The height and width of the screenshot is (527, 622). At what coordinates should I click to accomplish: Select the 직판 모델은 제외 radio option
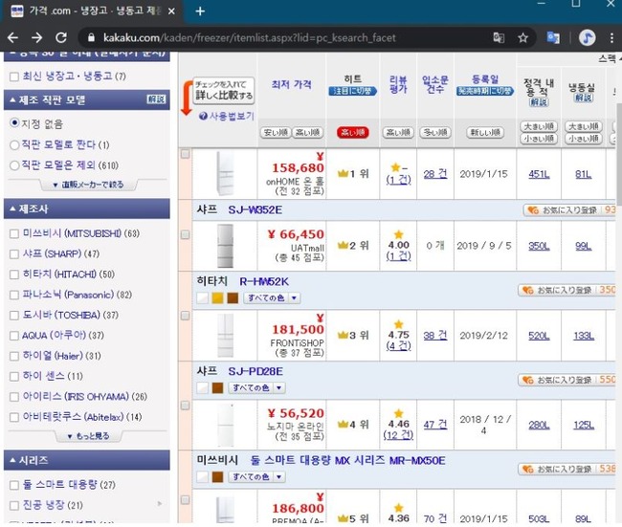pos(14,165)
